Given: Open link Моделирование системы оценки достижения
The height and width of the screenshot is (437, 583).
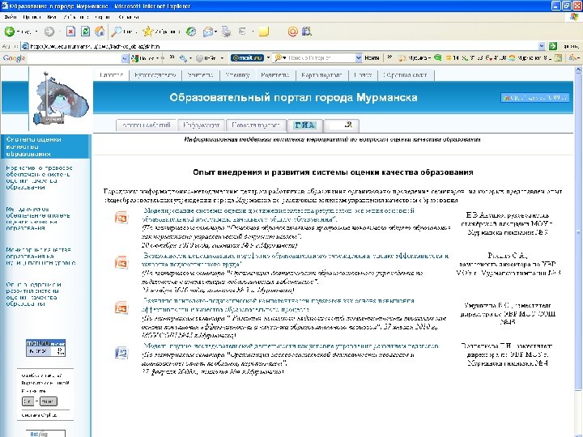Looking at the screenshot, I should point(279,214).
